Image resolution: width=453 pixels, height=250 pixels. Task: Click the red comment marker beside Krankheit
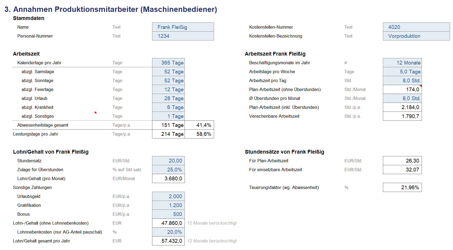95,113
